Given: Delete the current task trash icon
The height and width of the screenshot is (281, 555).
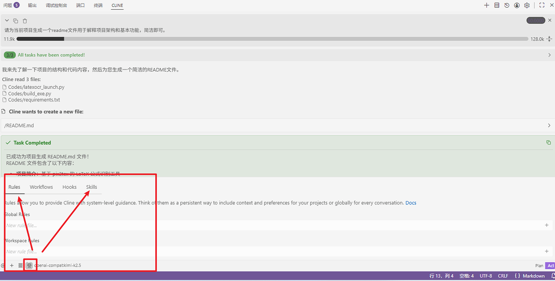Looking at the screenshot, I should point(25,21).
